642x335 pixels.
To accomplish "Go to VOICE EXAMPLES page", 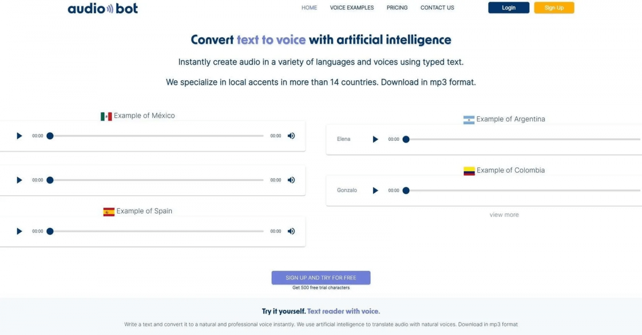I will point(352,8).
